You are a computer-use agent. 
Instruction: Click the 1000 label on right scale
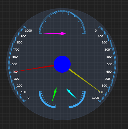(x=96, y=98)
